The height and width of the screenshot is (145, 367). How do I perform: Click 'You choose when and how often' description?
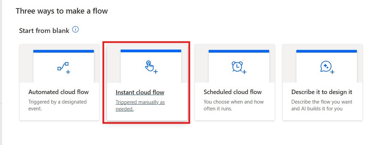tap(233, 105)
